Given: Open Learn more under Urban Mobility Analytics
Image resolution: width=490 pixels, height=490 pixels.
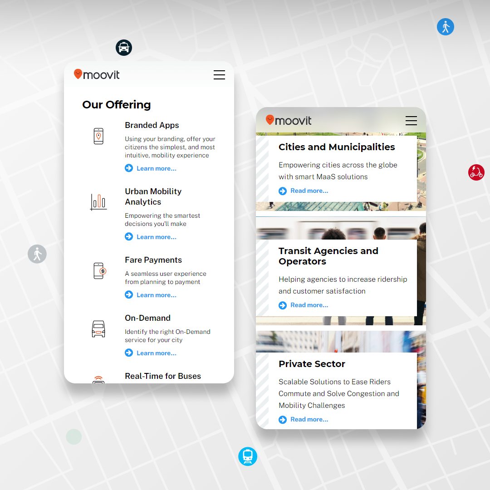Looking at the screenshot, I should 157,237.
